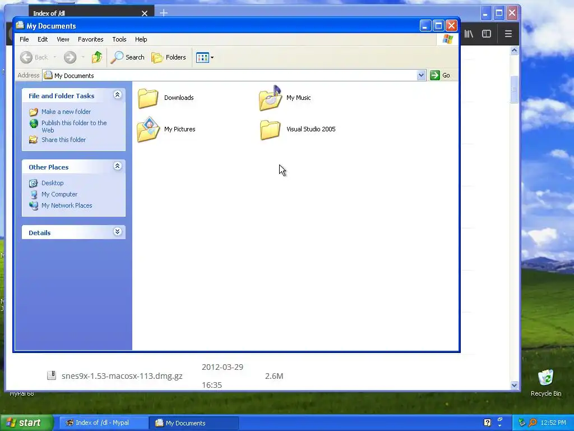The height and width of the screenshot is (431, 574).
Task: Open Back history dropdown arrow
Action: click(55, 57)
